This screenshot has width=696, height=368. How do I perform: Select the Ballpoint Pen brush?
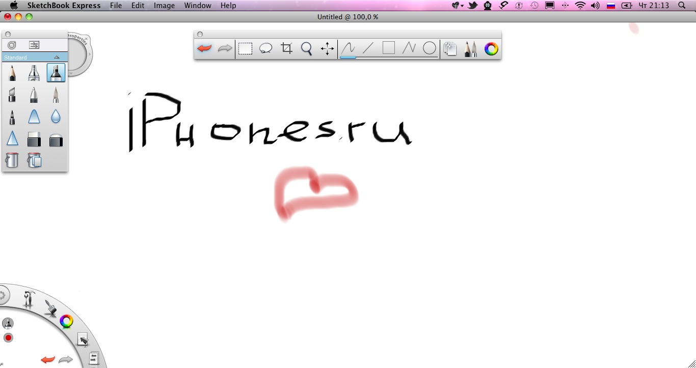click(34, 95)
